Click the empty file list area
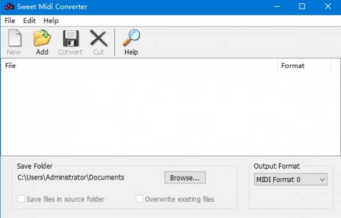This screenshot has width=341, height=218. [170, 114]
